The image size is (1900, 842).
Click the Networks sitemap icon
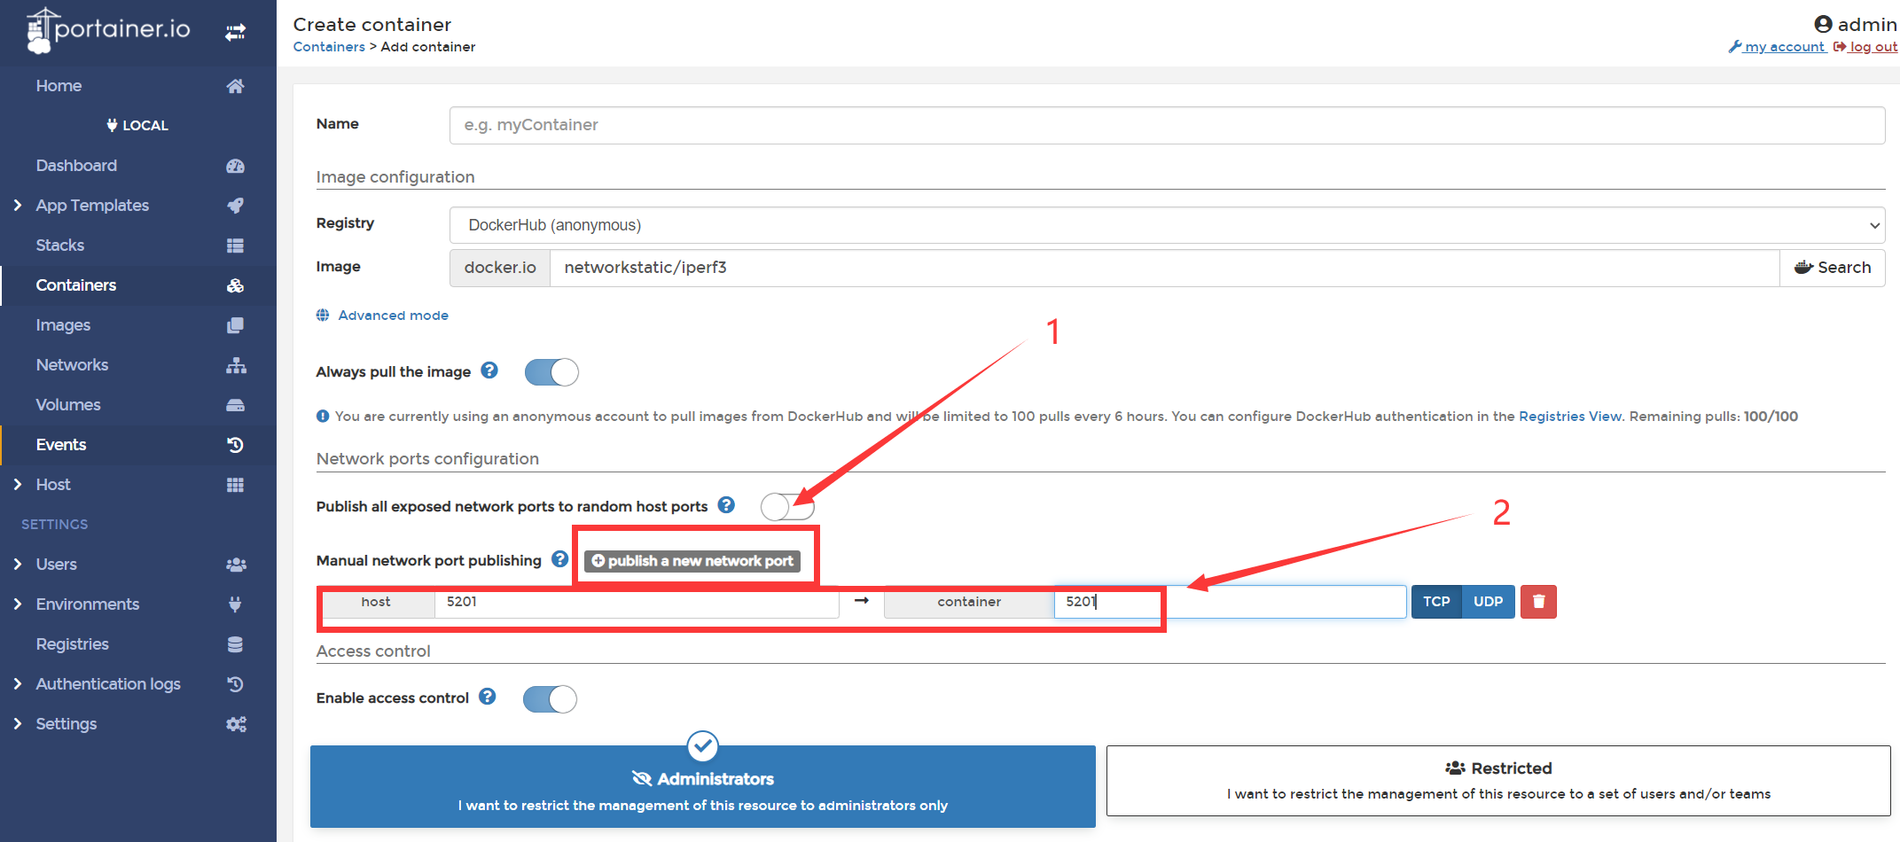236,365
